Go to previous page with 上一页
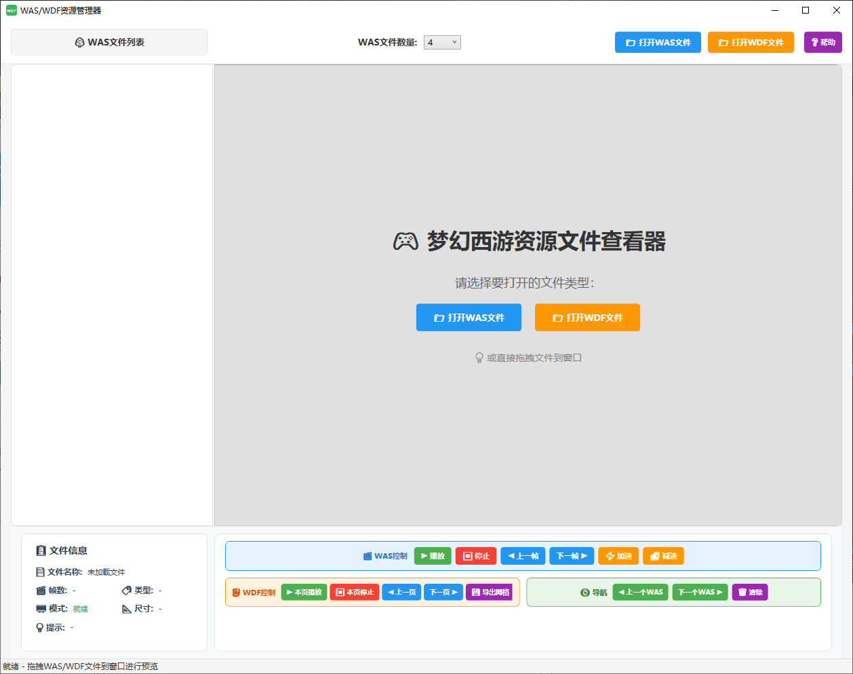The image size is (853, 674). tap(401, 593)
